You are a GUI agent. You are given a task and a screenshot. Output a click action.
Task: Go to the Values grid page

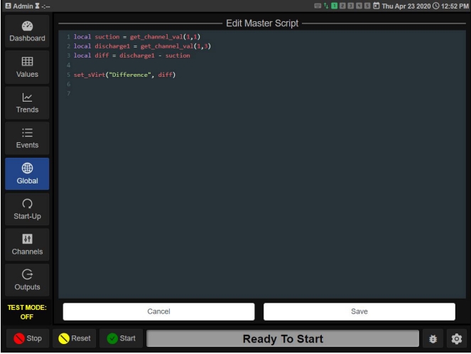[27, 67]
